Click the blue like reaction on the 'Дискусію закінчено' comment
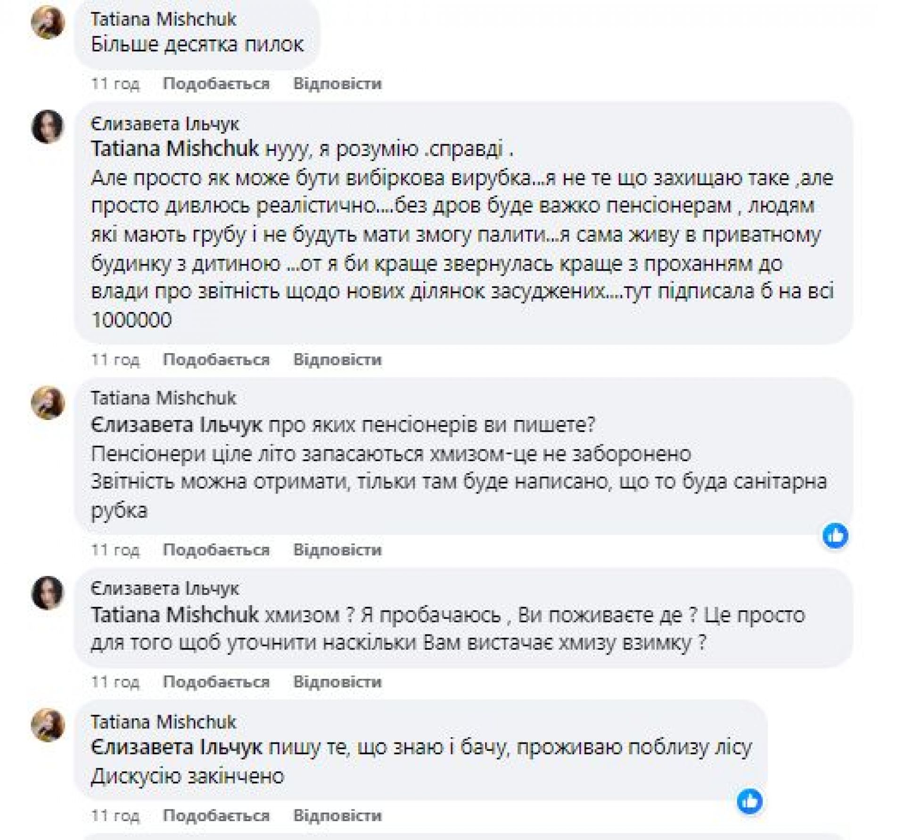The image size is (905, 840). (749, 801)
